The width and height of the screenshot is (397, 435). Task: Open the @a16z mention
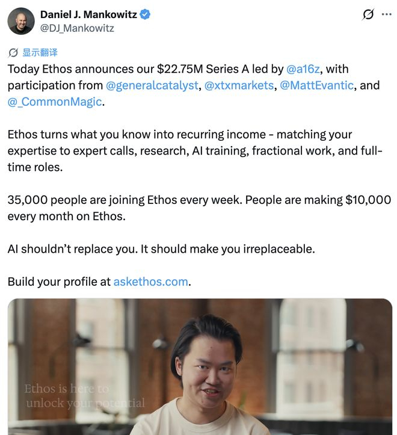303,69
